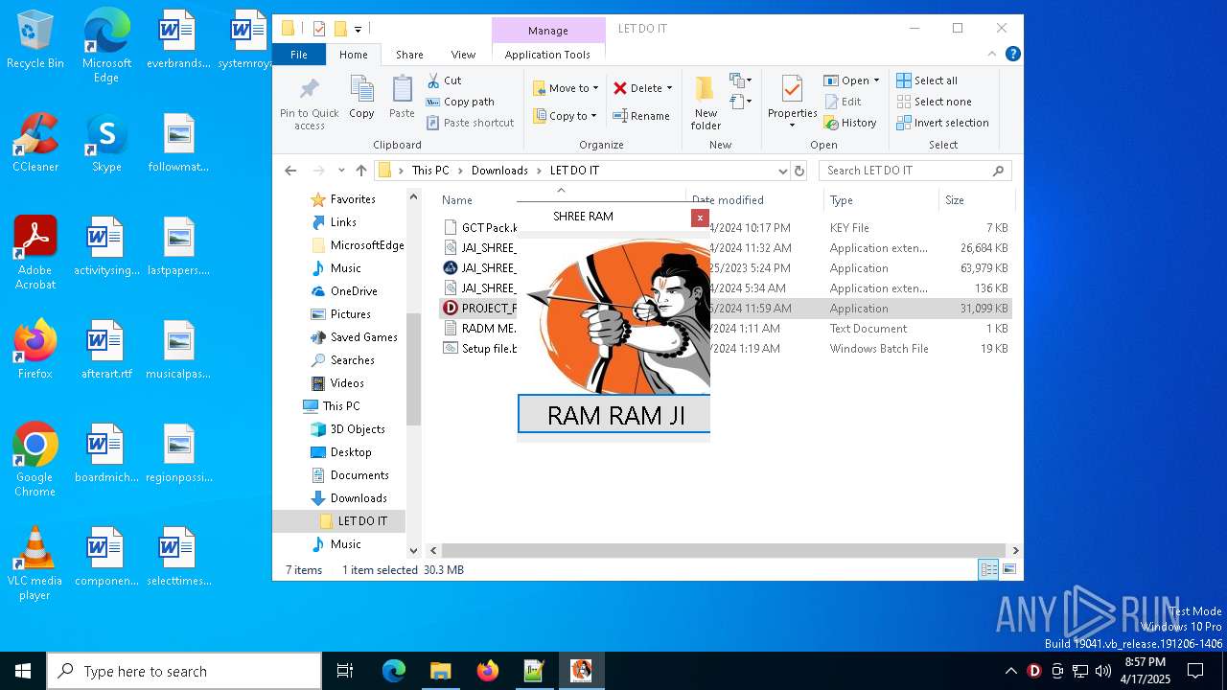Click Select all in ribbon
The width and height of the screenshot is (1227, 690).
click(x=927, y=80)
